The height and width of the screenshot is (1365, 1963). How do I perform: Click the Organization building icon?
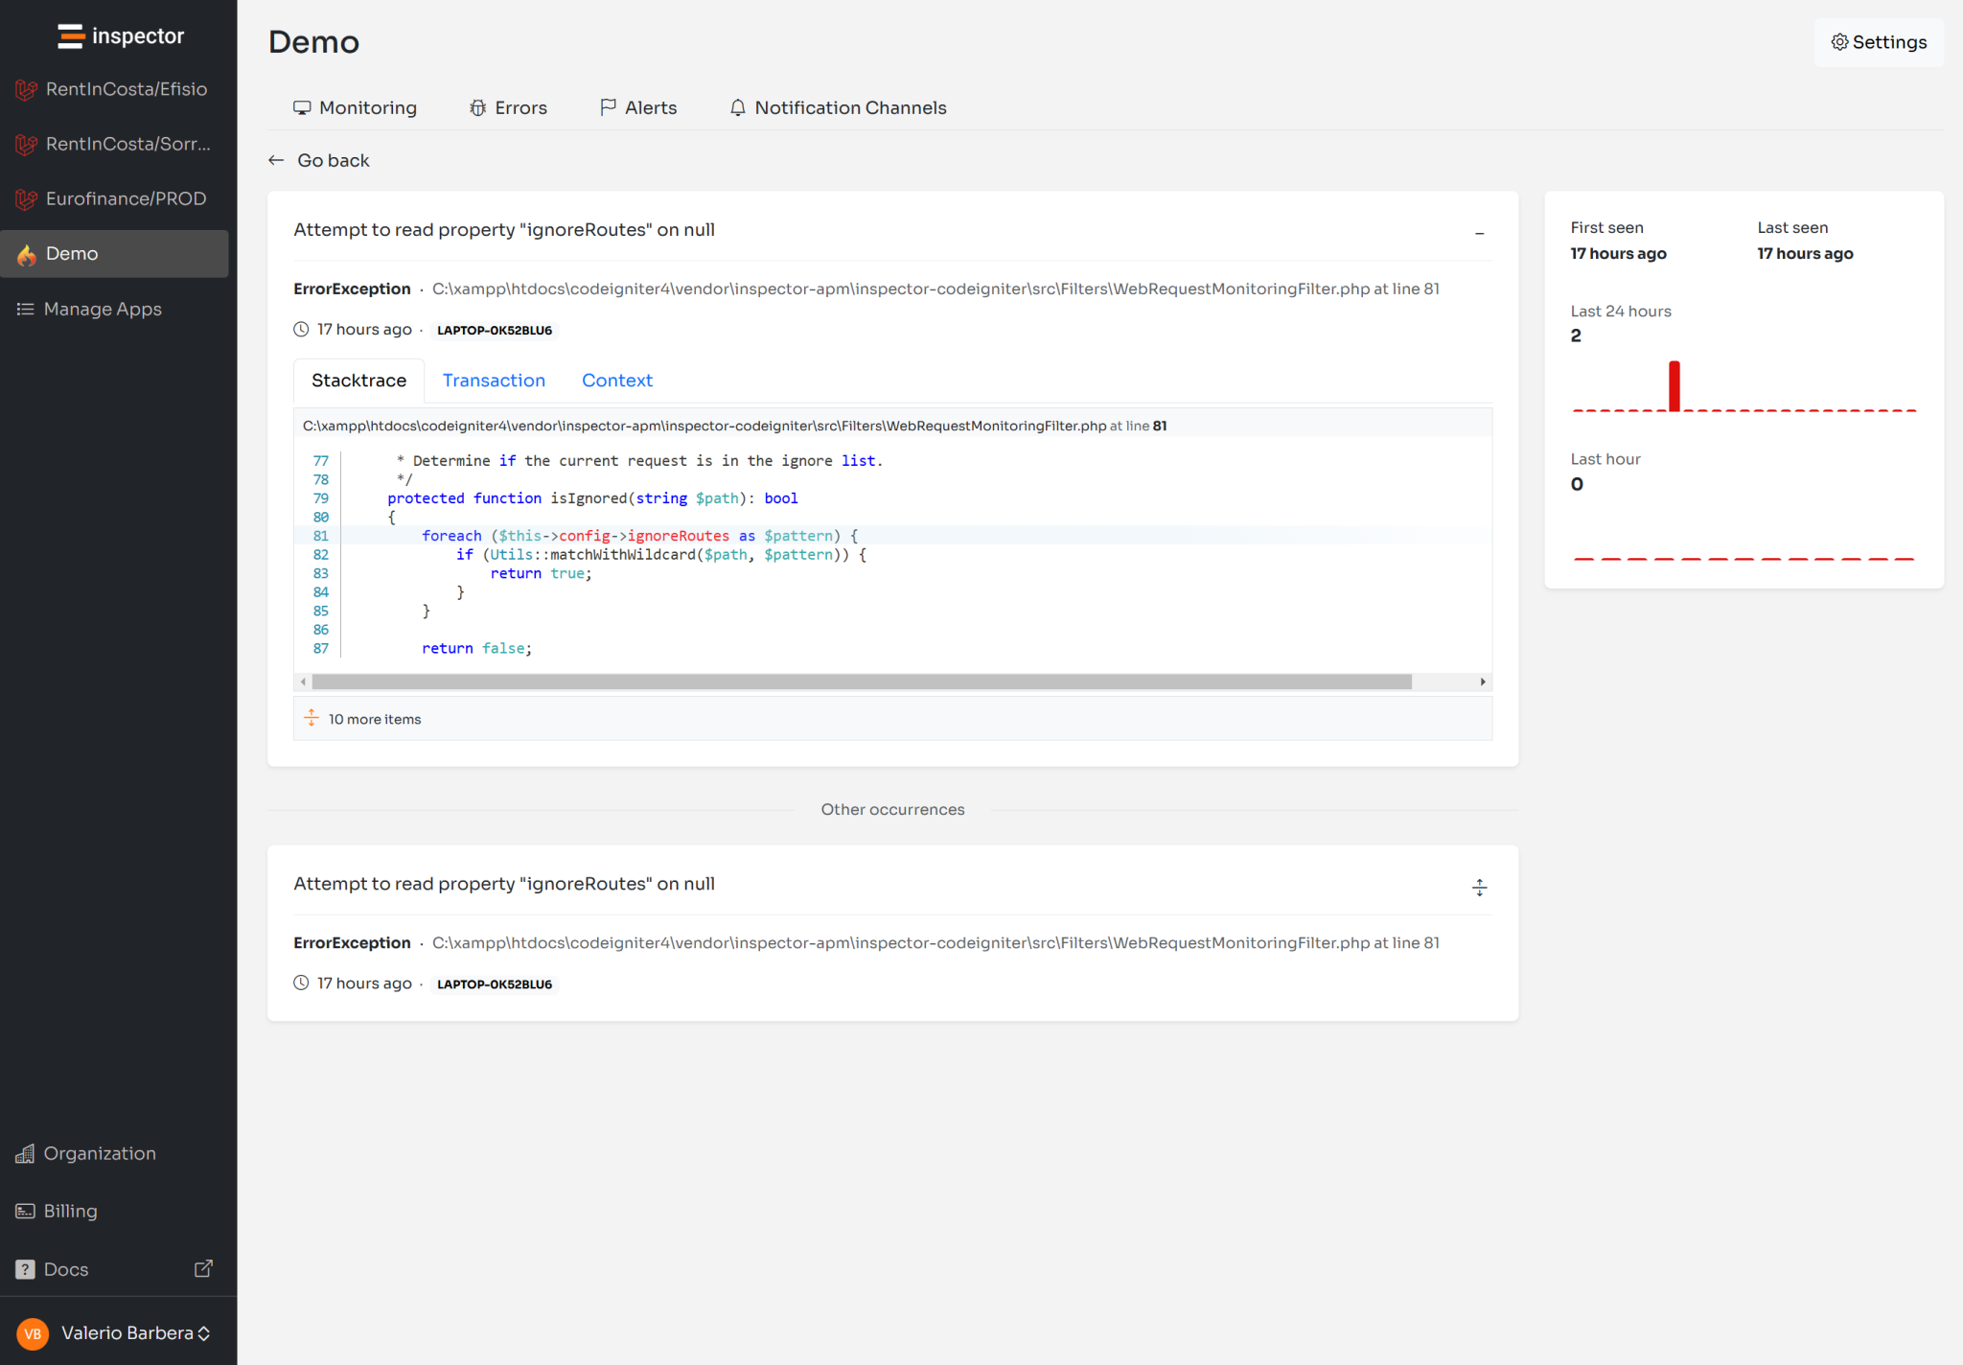(25, 1153)
